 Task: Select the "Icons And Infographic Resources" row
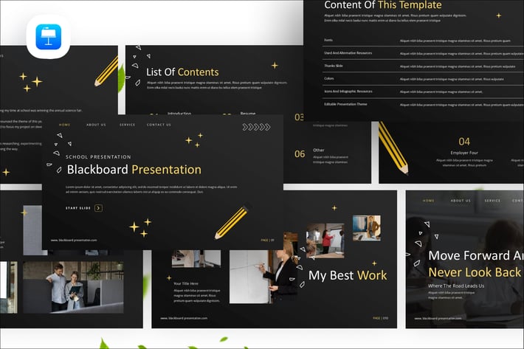click(423, 91)
